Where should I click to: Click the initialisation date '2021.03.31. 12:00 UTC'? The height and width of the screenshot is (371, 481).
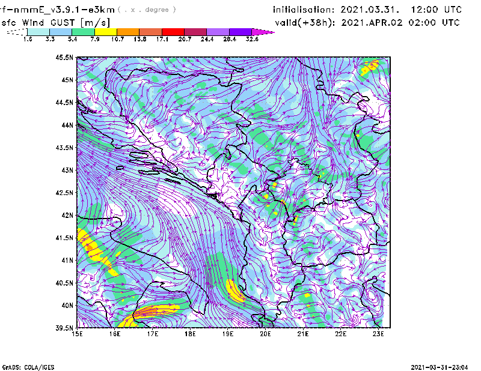(x=401, y=10)
